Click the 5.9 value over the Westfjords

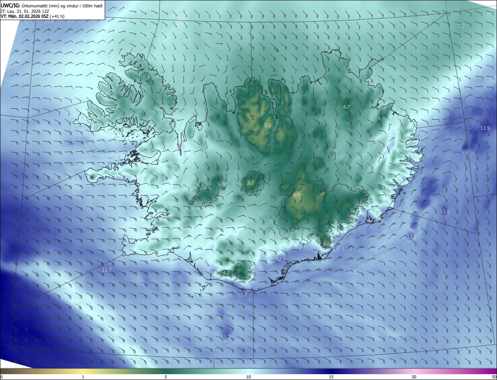[146, 78]
